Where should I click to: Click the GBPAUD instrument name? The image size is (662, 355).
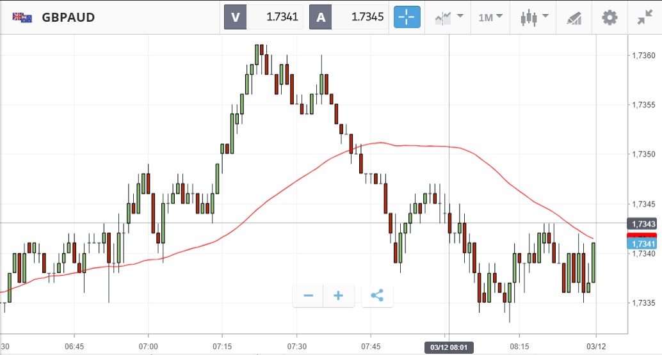68,17
